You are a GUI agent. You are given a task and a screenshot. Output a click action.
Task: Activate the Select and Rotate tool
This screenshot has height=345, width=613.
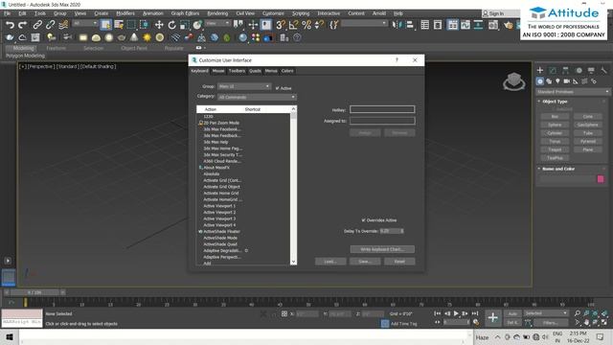click(x=171, y=25)
